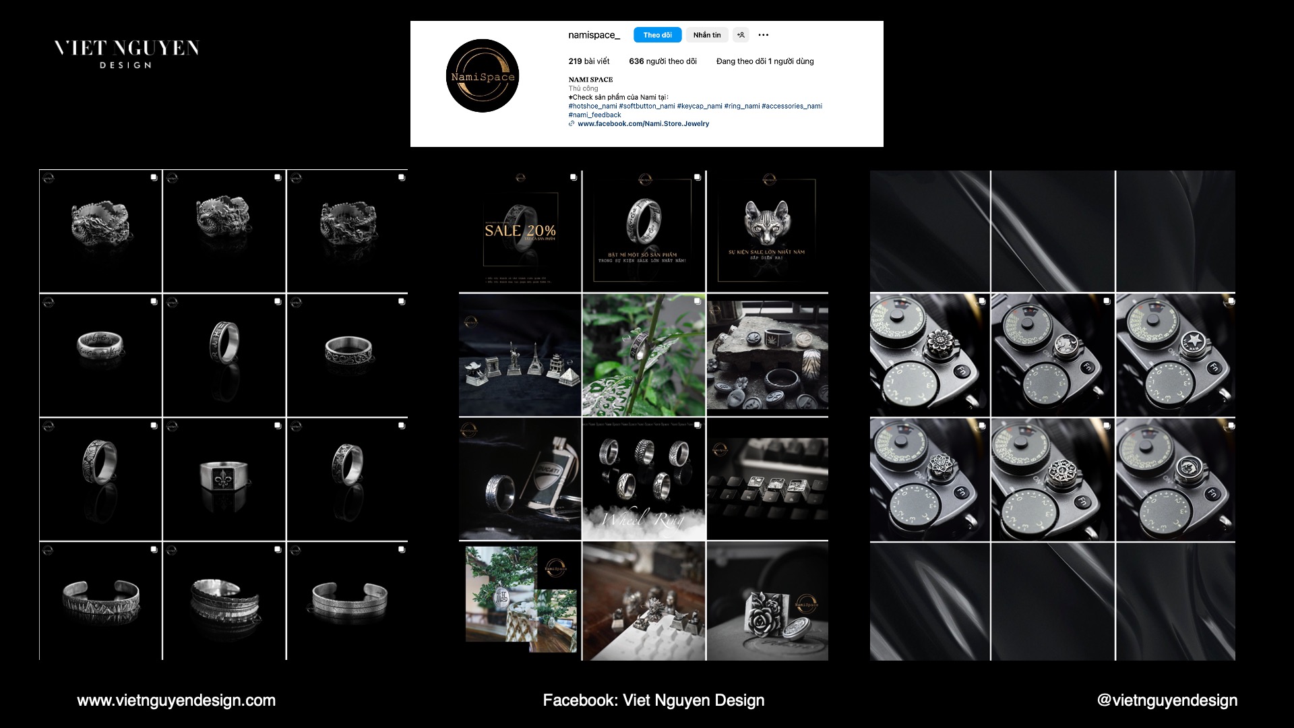Open the #ring_nami hashtag
Screen dimensions: 1294x728
click(742, 106)
